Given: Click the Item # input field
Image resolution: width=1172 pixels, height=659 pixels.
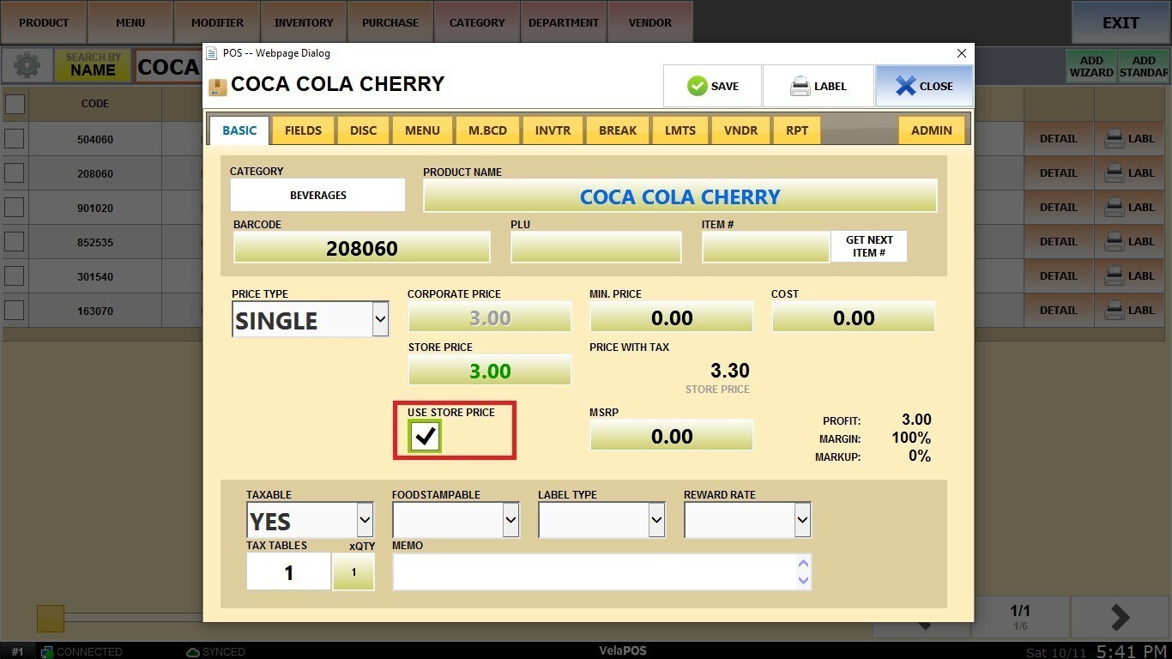Looking at the screenshot, I should 766,248.
